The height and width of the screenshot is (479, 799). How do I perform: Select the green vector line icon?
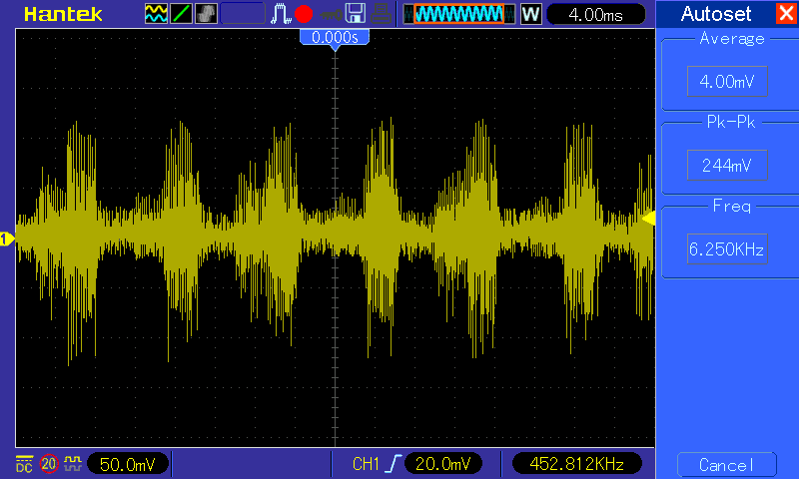click(181, 14)
